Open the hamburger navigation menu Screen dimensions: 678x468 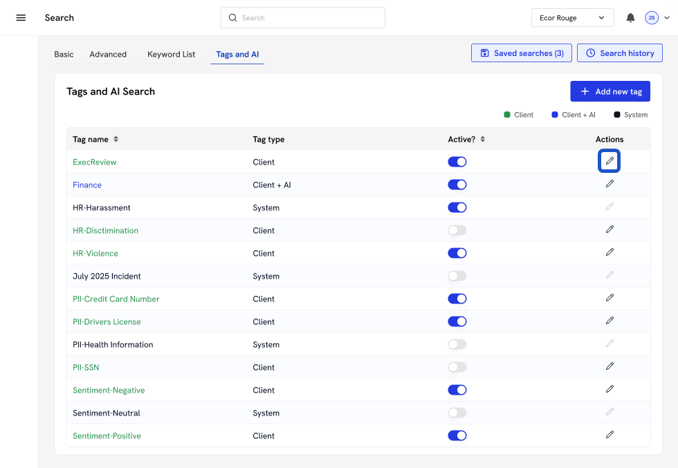click(x=21, y=18)
